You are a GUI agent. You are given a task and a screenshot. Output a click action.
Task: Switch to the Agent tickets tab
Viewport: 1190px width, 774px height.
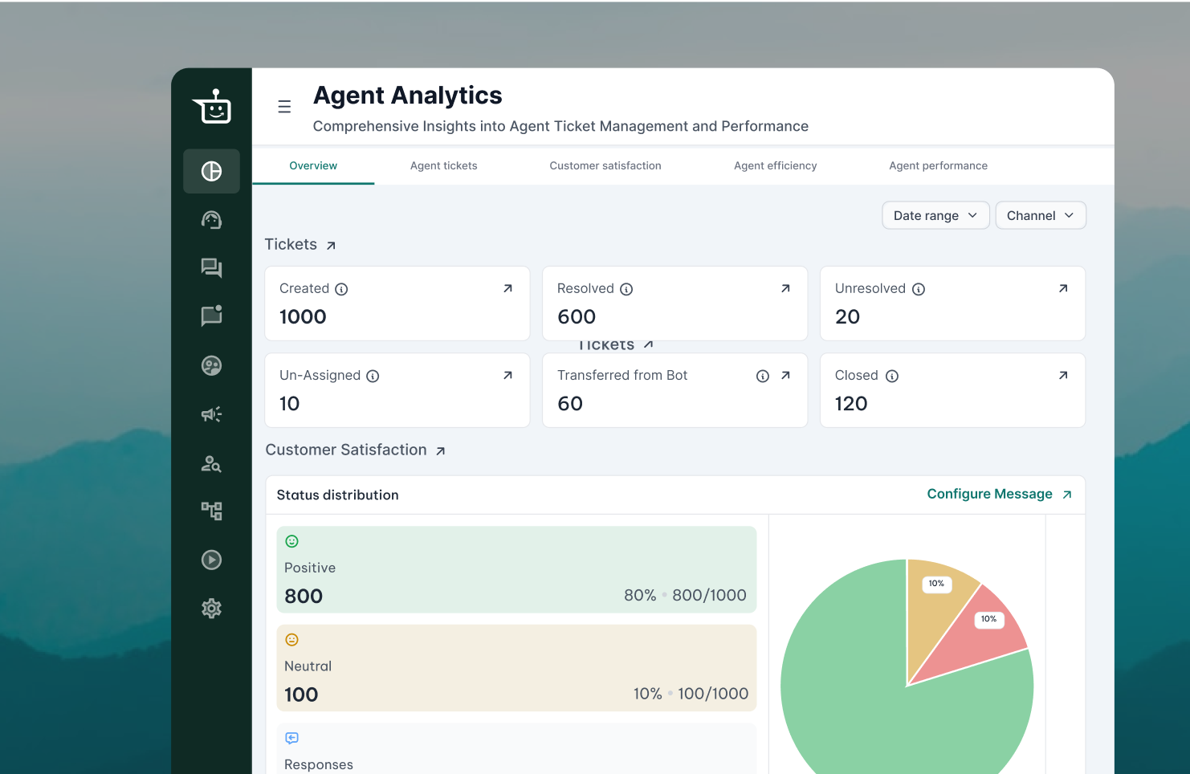pyautogui.click(x=443, y=165)
